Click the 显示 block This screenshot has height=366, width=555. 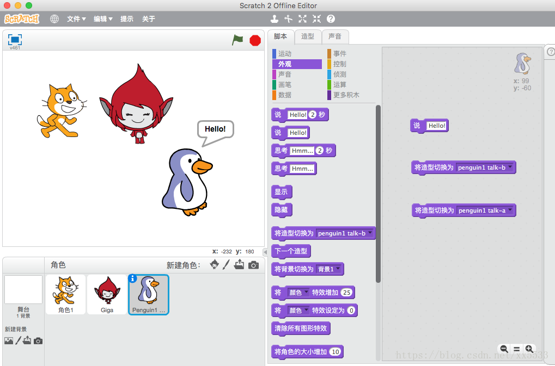tap(282, 192)
